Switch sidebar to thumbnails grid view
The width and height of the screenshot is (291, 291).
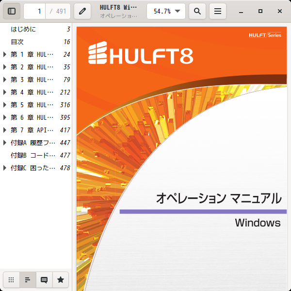[x=11, y=280]
